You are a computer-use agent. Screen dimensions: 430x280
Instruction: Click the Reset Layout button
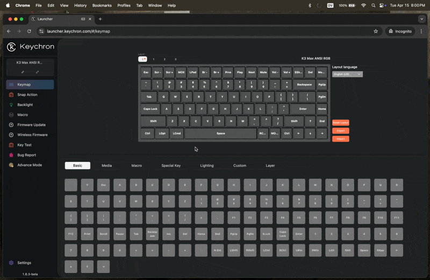pyautogui.click(x=340, y=123)
